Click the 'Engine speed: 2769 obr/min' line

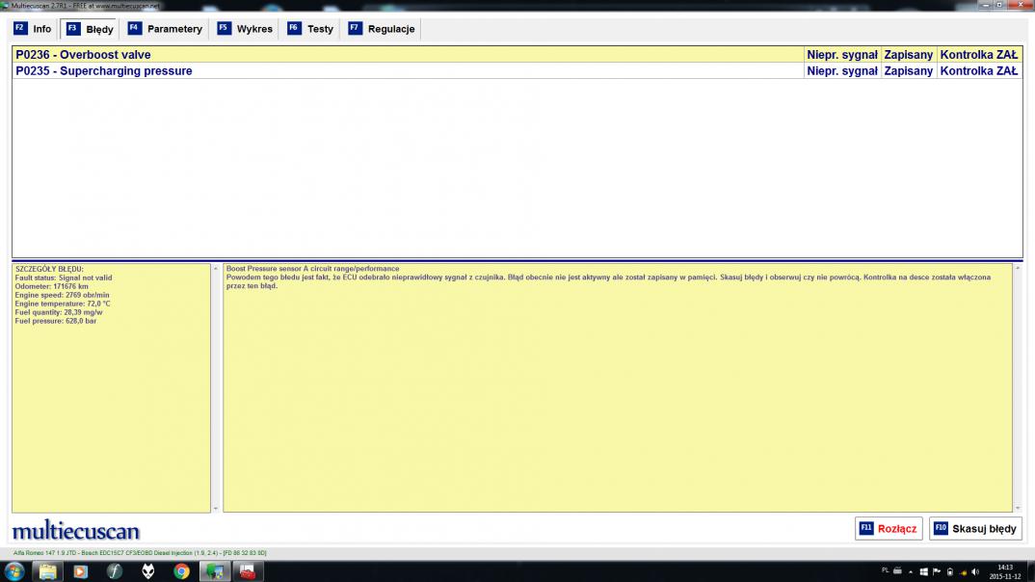point(62,295)
